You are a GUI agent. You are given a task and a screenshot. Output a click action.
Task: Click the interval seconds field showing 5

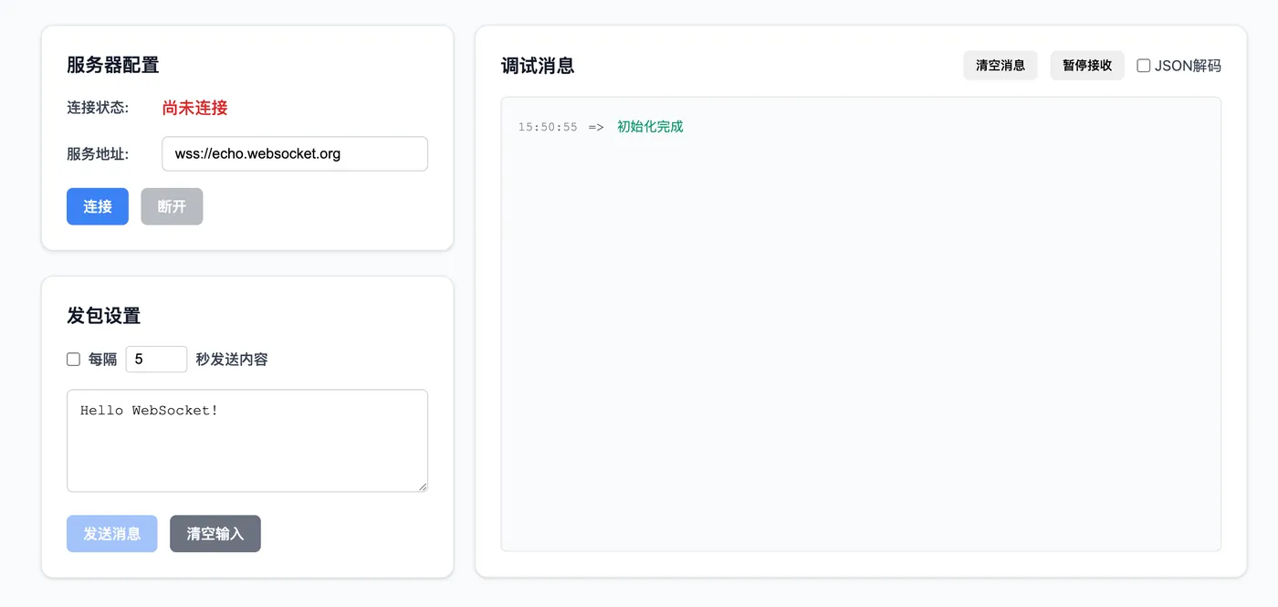(156, 359)
